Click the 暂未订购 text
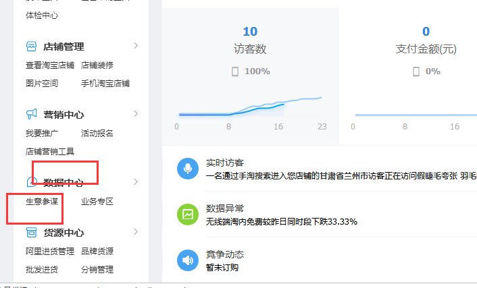Screen dimensions: 477x288 222,267
